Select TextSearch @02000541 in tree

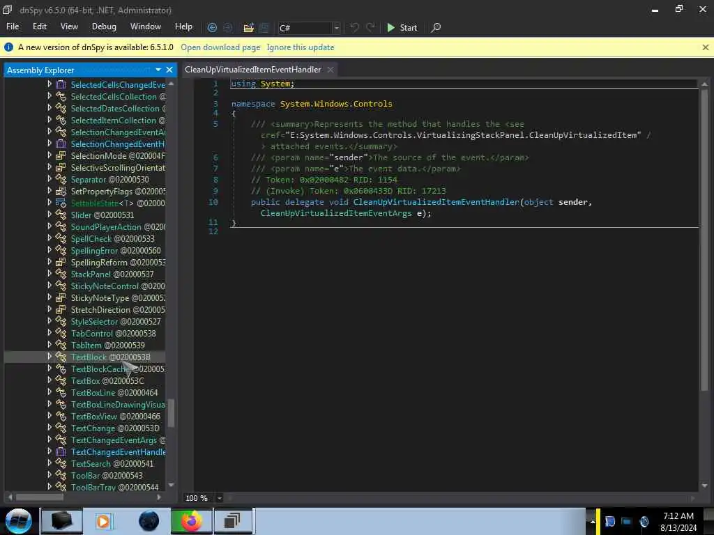(x=112, y=463)
